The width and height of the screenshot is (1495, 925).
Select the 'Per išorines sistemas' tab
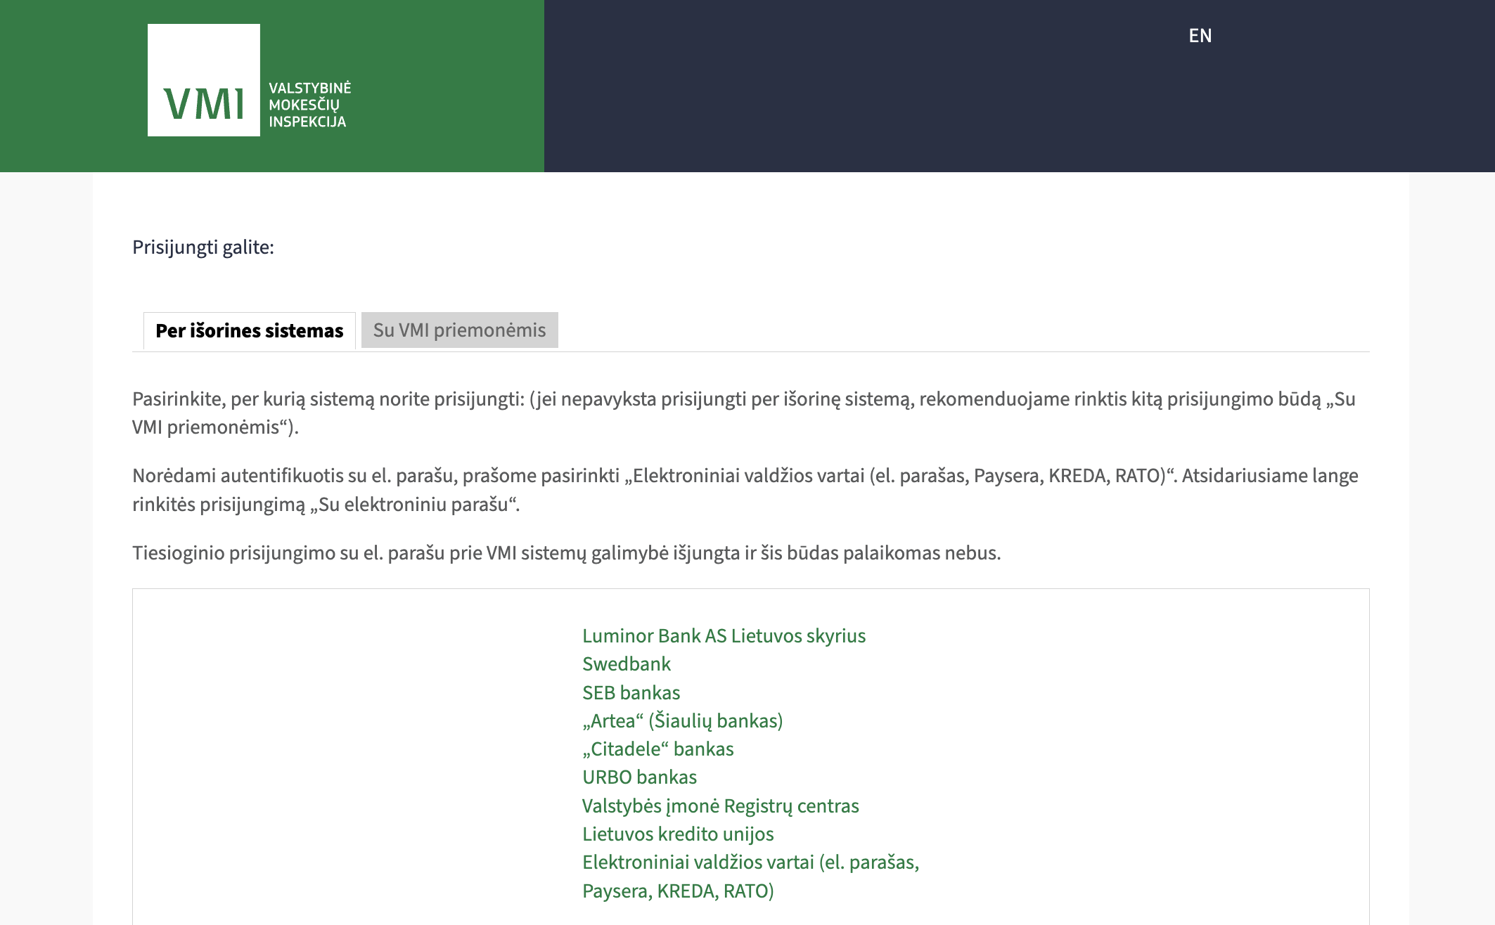pos(250,330)
